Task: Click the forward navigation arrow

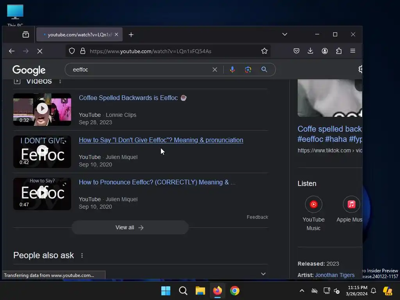Action: (x=26, y=51)
